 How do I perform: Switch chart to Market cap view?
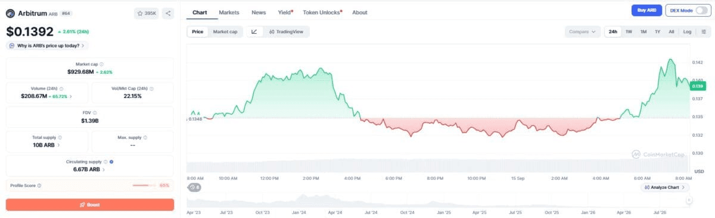pos(225,31)
